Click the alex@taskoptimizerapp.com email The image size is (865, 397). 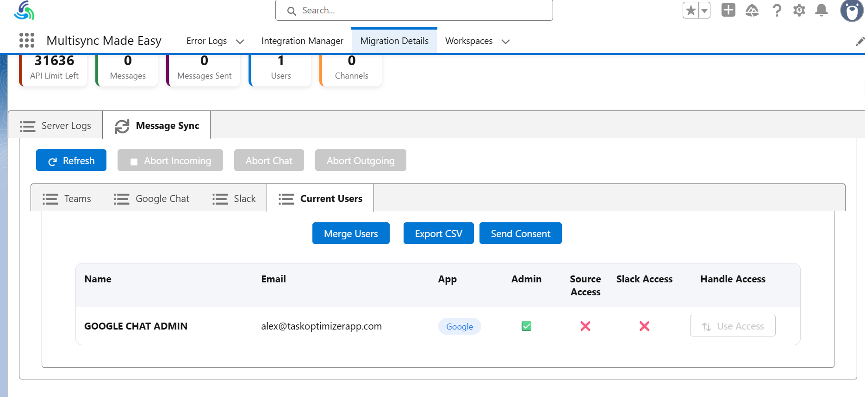click(x=321, y=326)
